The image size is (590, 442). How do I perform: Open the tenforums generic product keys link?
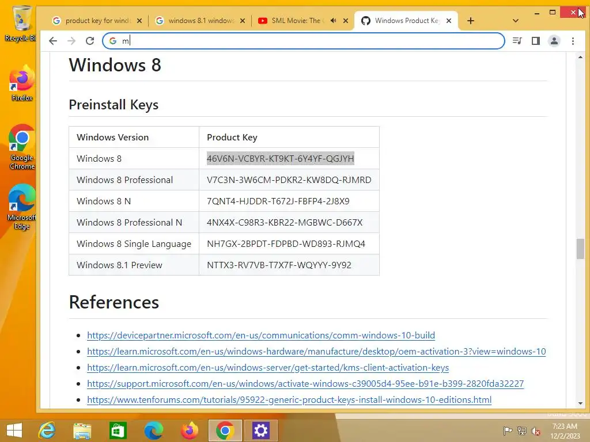click(x=289, y=400)
